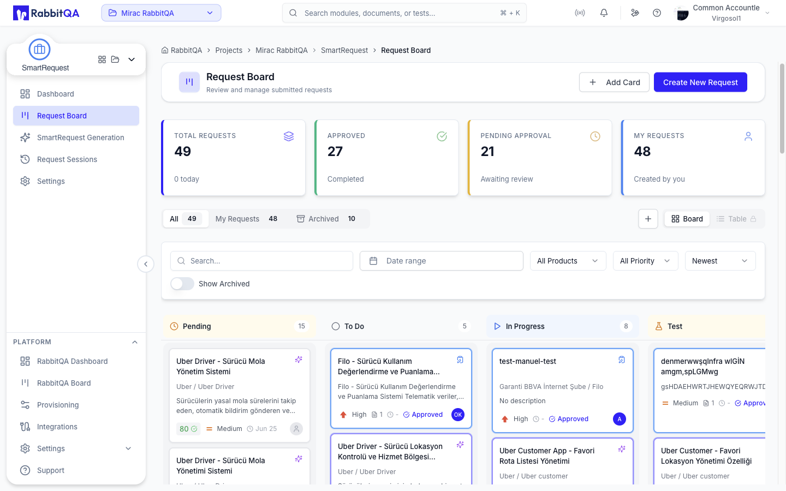Viewport: 786px width, 491px height.
Task: Open the account menu chevron beside Virgosol1
Action: (767, 13)
